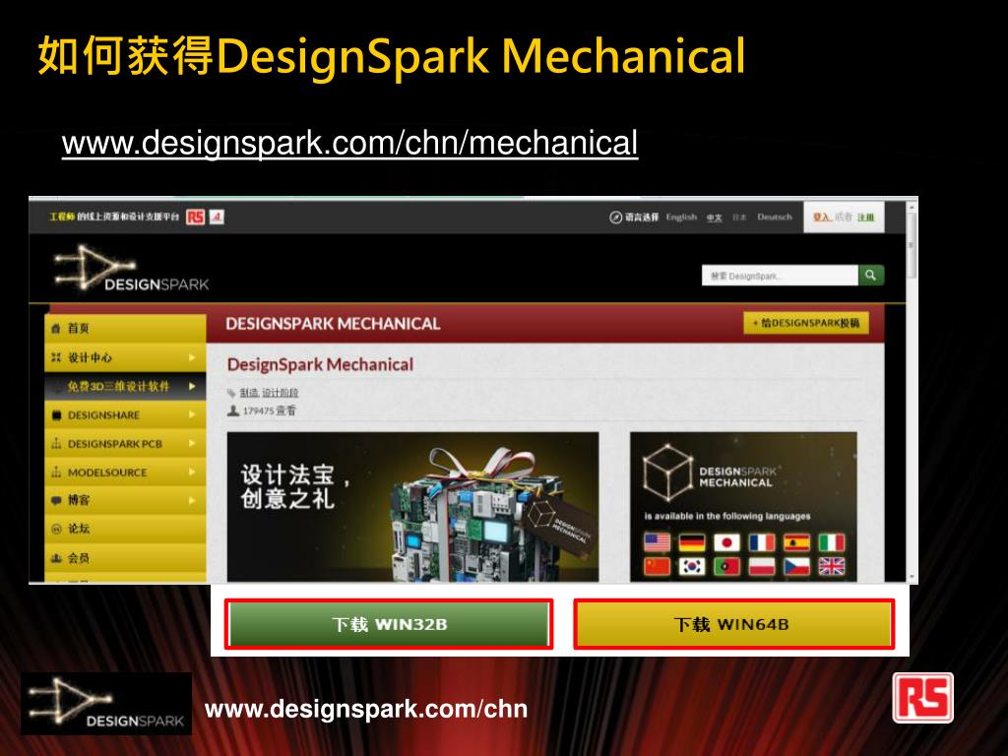Open the 论坛 menu item
The height and width of the screenshot is (756, 1008).
[x=125, y=529]
